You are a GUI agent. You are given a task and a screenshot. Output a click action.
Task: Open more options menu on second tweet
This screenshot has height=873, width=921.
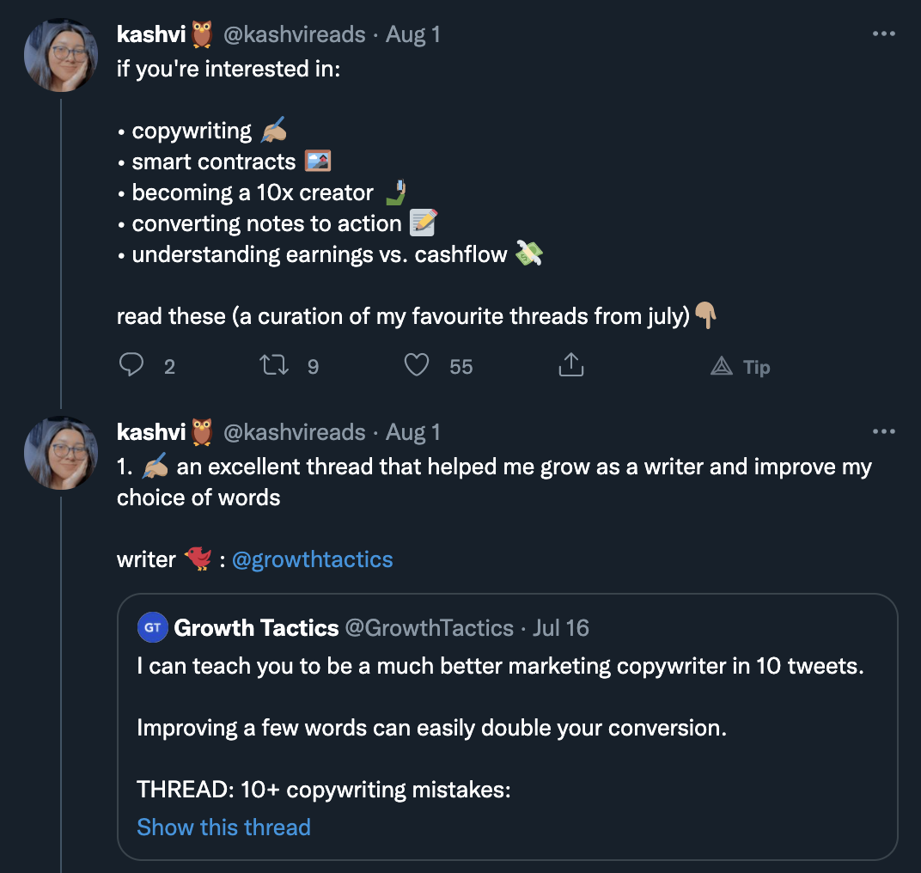884,432
